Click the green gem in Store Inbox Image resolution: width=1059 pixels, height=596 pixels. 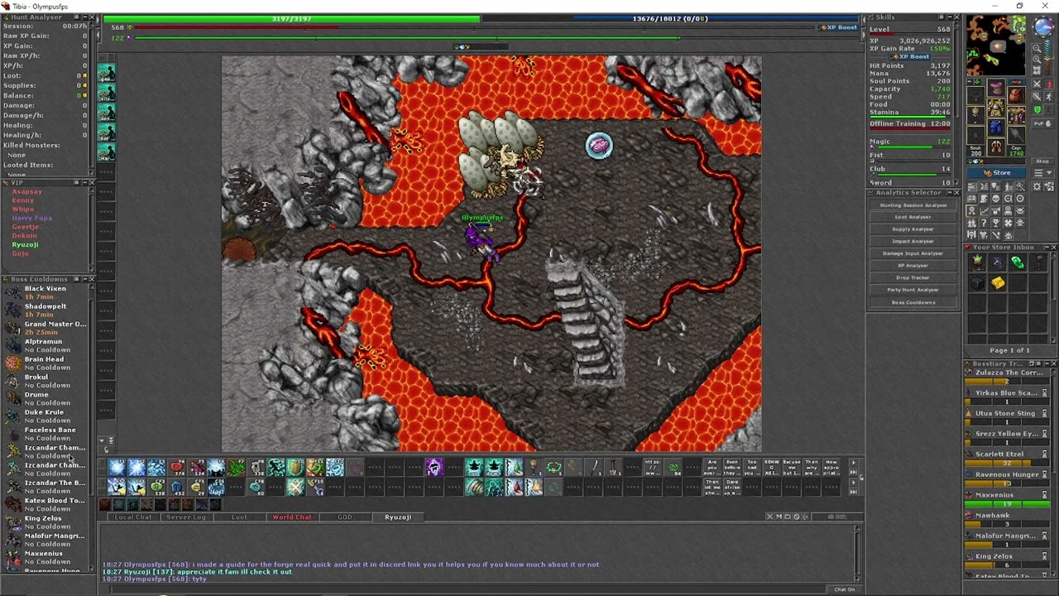[x=1018, y=263]
